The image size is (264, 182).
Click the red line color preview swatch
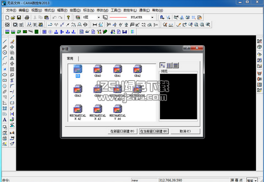click(x=118, y=17)
